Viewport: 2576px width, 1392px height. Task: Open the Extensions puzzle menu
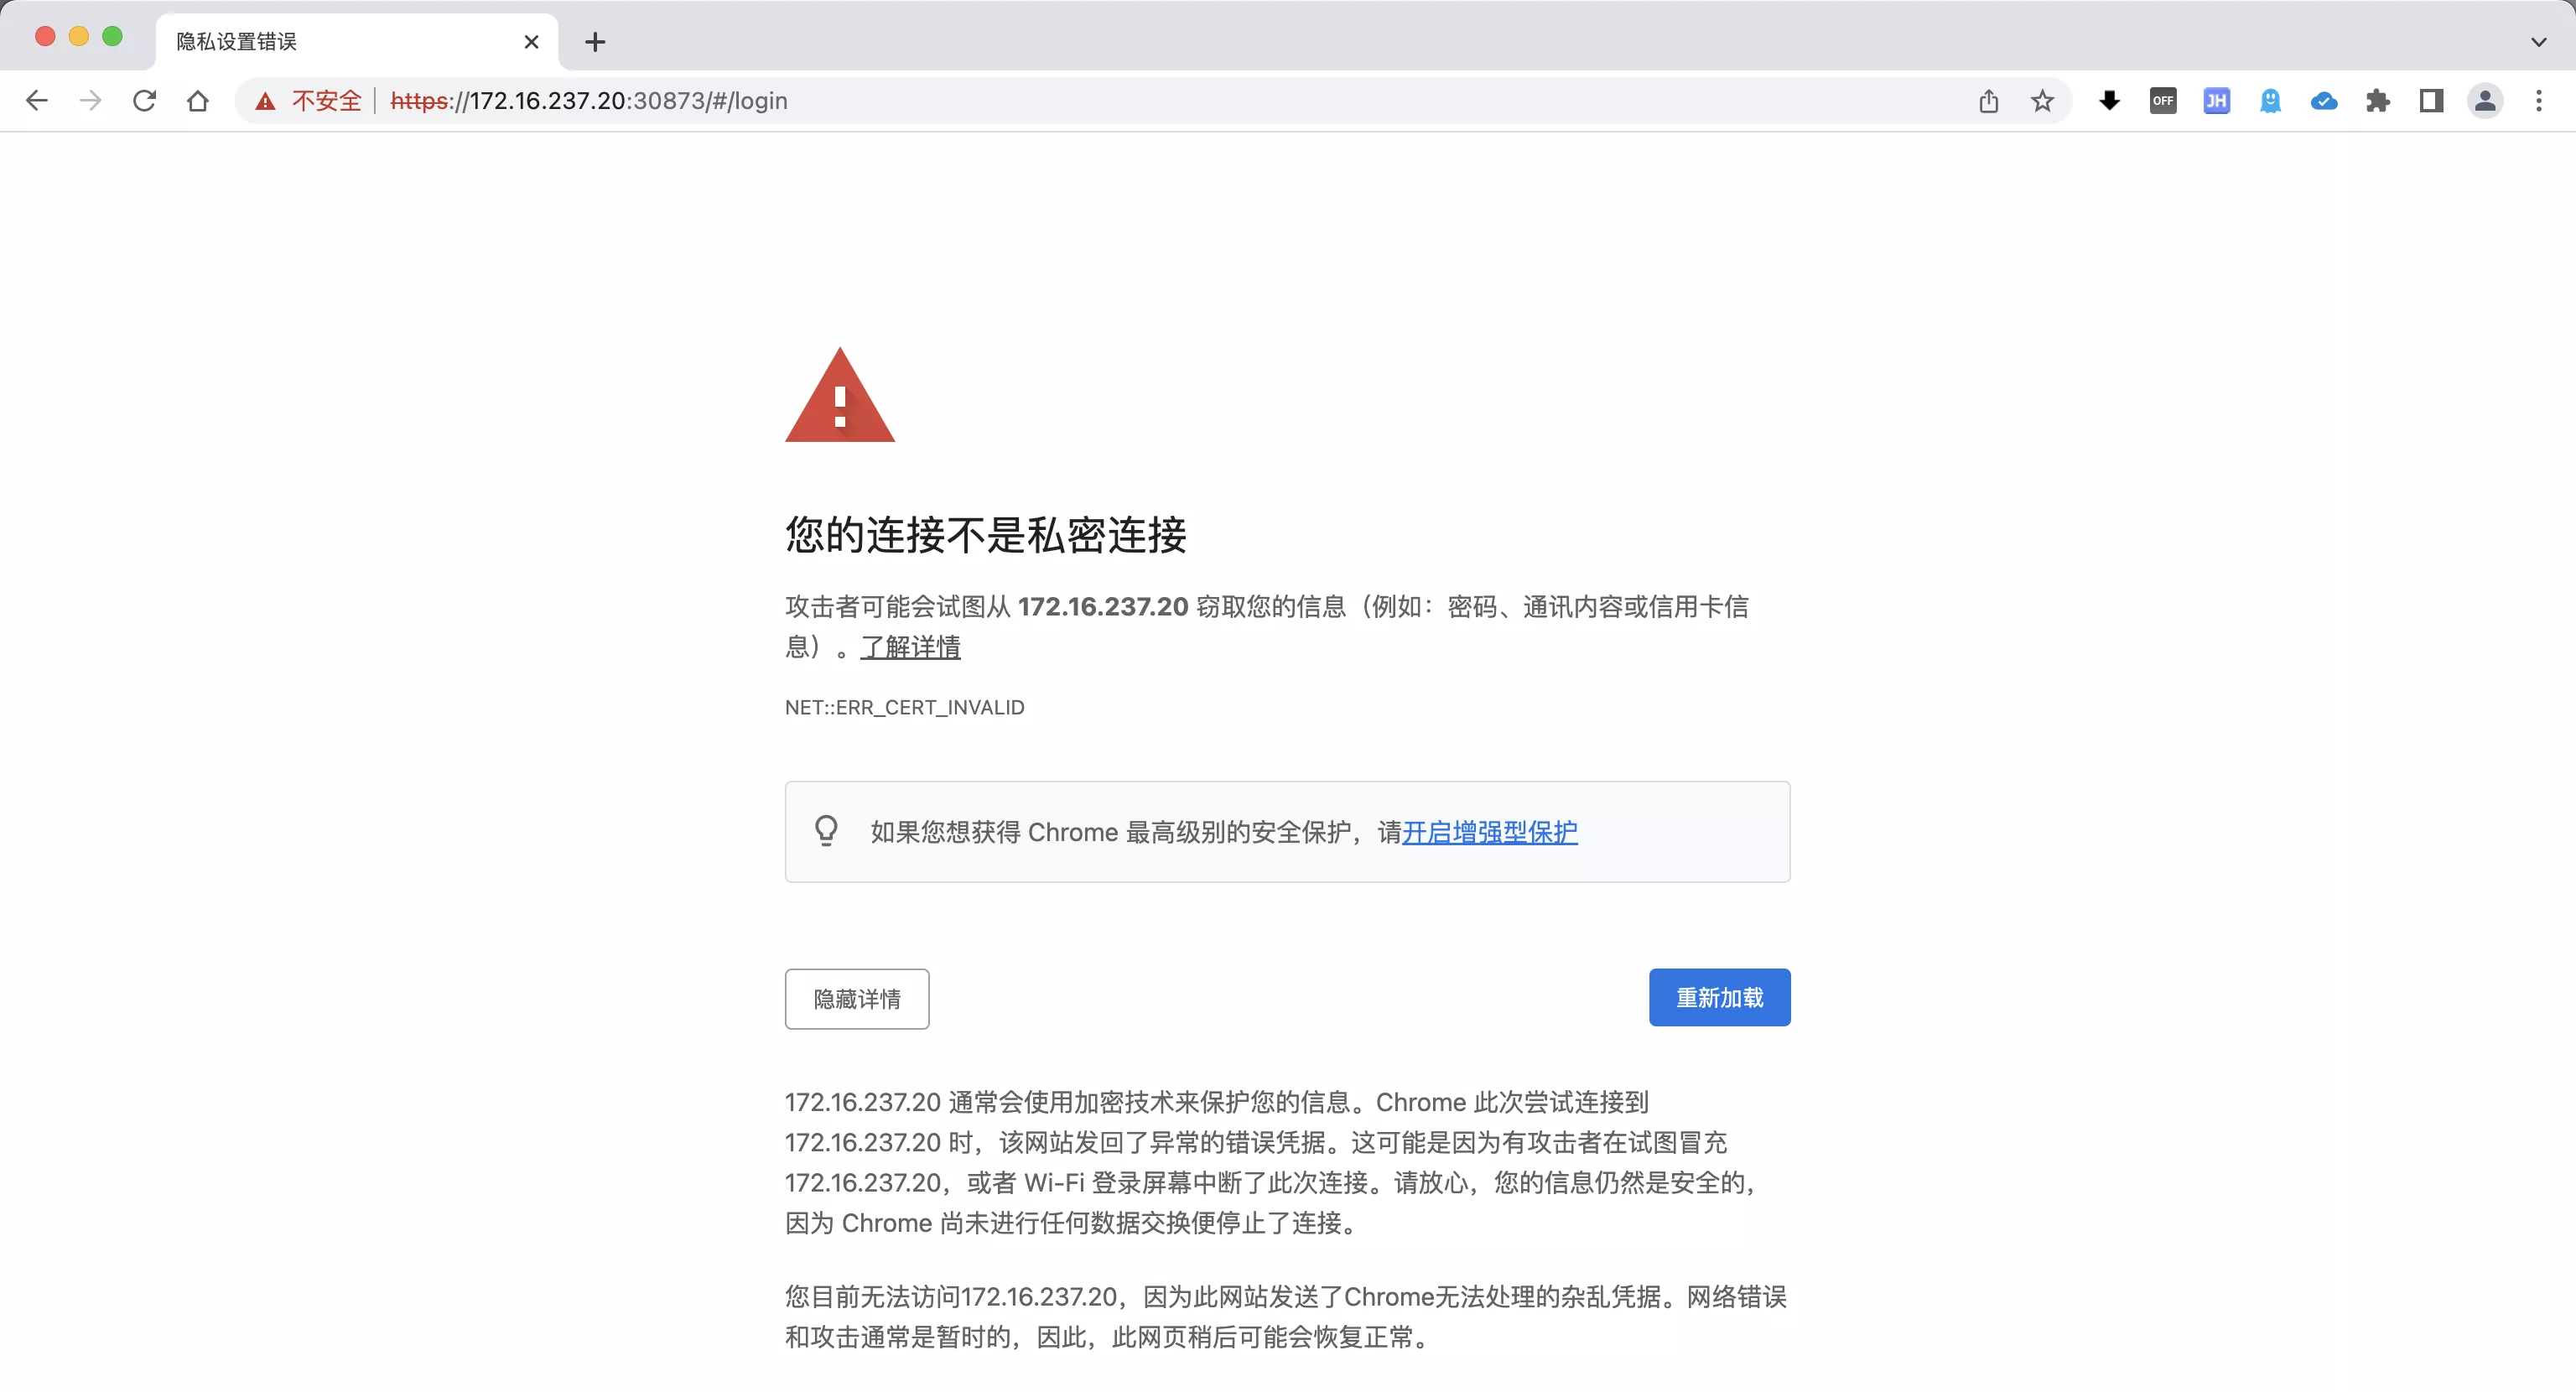(x=2378, y=101)
